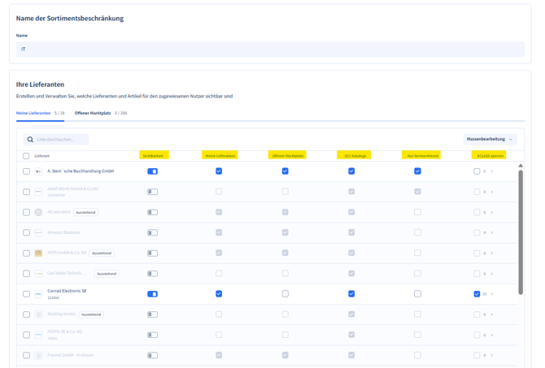Click the supplier list vertical scrollbar
Screen dimensions: 545x368
(x=521, y=230)
